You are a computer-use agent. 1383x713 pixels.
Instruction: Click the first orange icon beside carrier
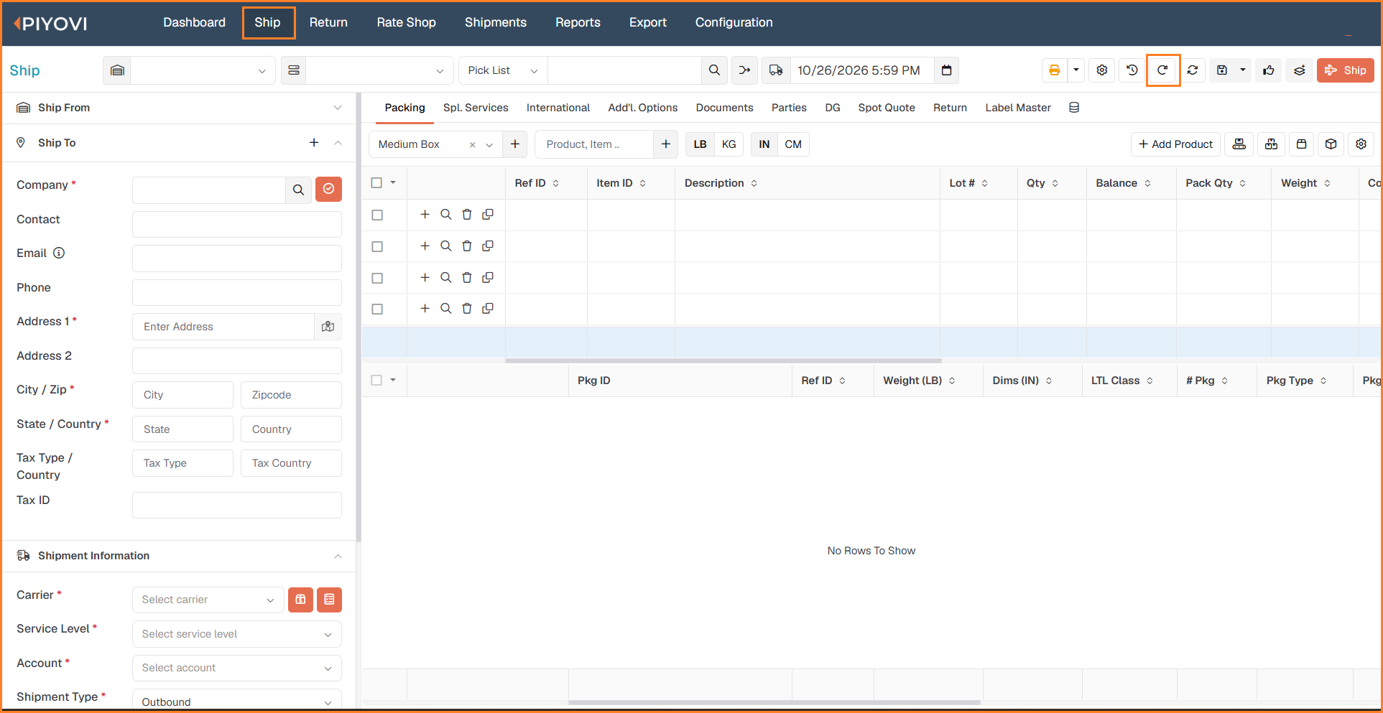point(300,600)
